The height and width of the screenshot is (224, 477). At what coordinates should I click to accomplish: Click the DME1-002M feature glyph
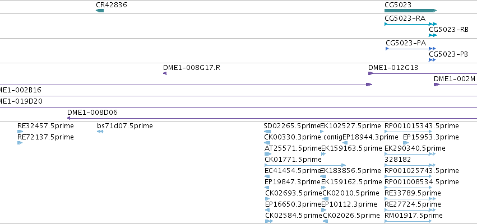[x=455, y=85]
